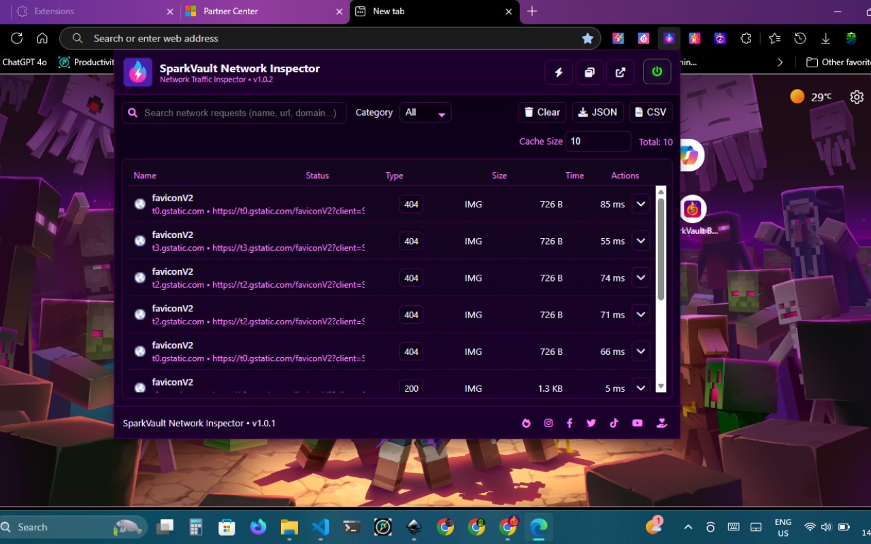Image resolution: width=871 pixels, height=544 pixels.
Task: Click the 1.3 KB size value
Action: 550,388
